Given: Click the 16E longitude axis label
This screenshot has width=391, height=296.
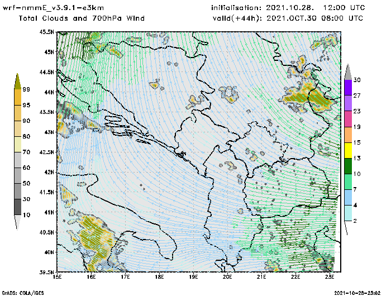Looking at the screenshot, I should 91,277.
